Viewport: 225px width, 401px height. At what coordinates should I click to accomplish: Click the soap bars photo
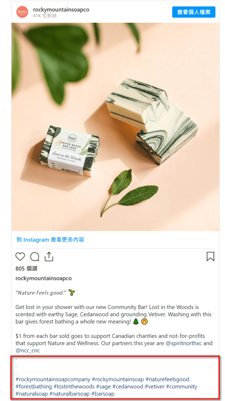point(115,127)
